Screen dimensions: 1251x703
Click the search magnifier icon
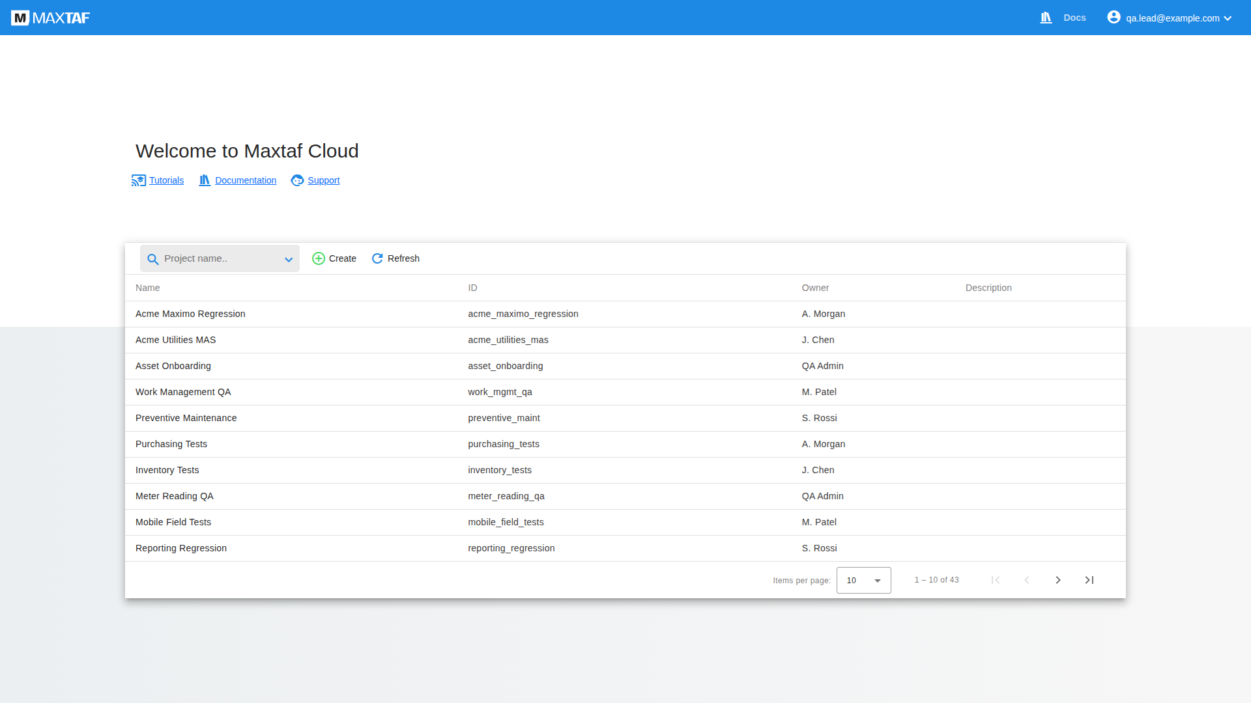click(x=153, y=259)
